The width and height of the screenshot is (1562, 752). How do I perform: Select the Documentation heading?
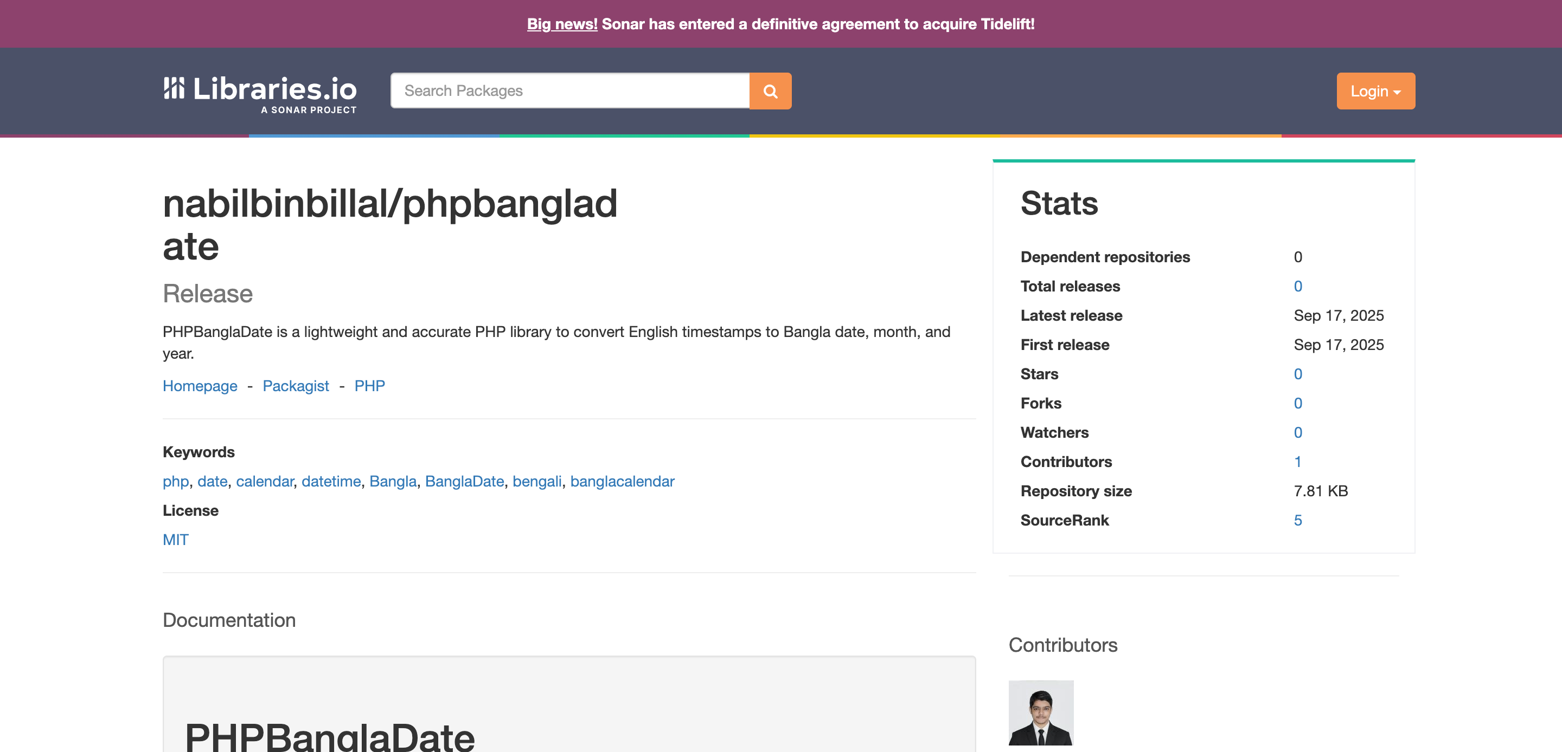[x=229, y=620]
